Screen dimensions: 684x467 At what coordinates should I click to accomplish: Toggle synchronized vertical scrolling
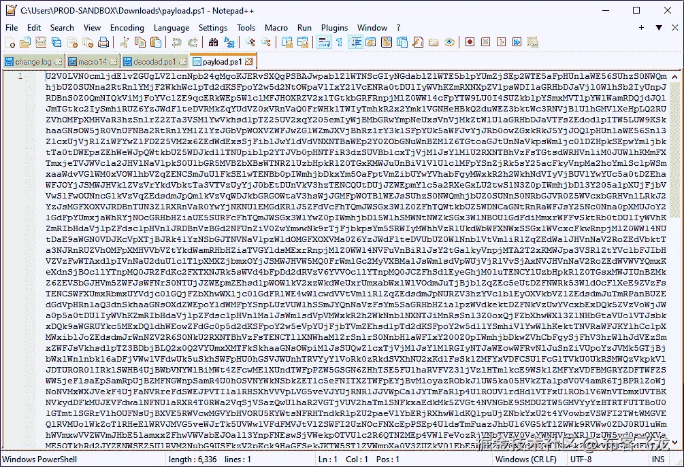287,42
